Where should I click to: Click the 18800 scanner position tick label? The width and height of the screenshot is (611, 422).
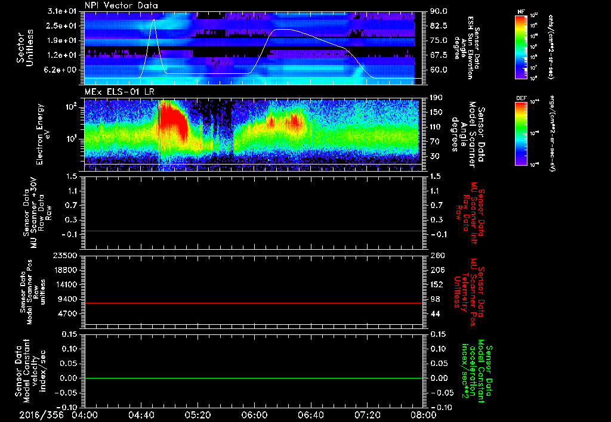(x=67, y=270)
